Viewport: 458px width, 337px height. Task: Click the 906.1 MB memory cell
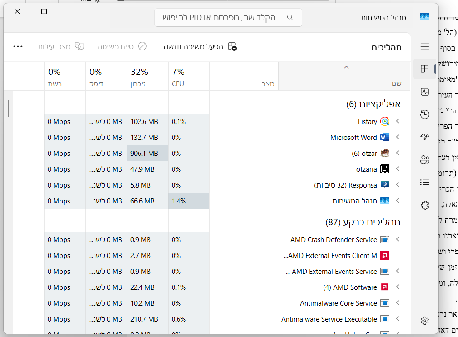(x=148, y=154)
